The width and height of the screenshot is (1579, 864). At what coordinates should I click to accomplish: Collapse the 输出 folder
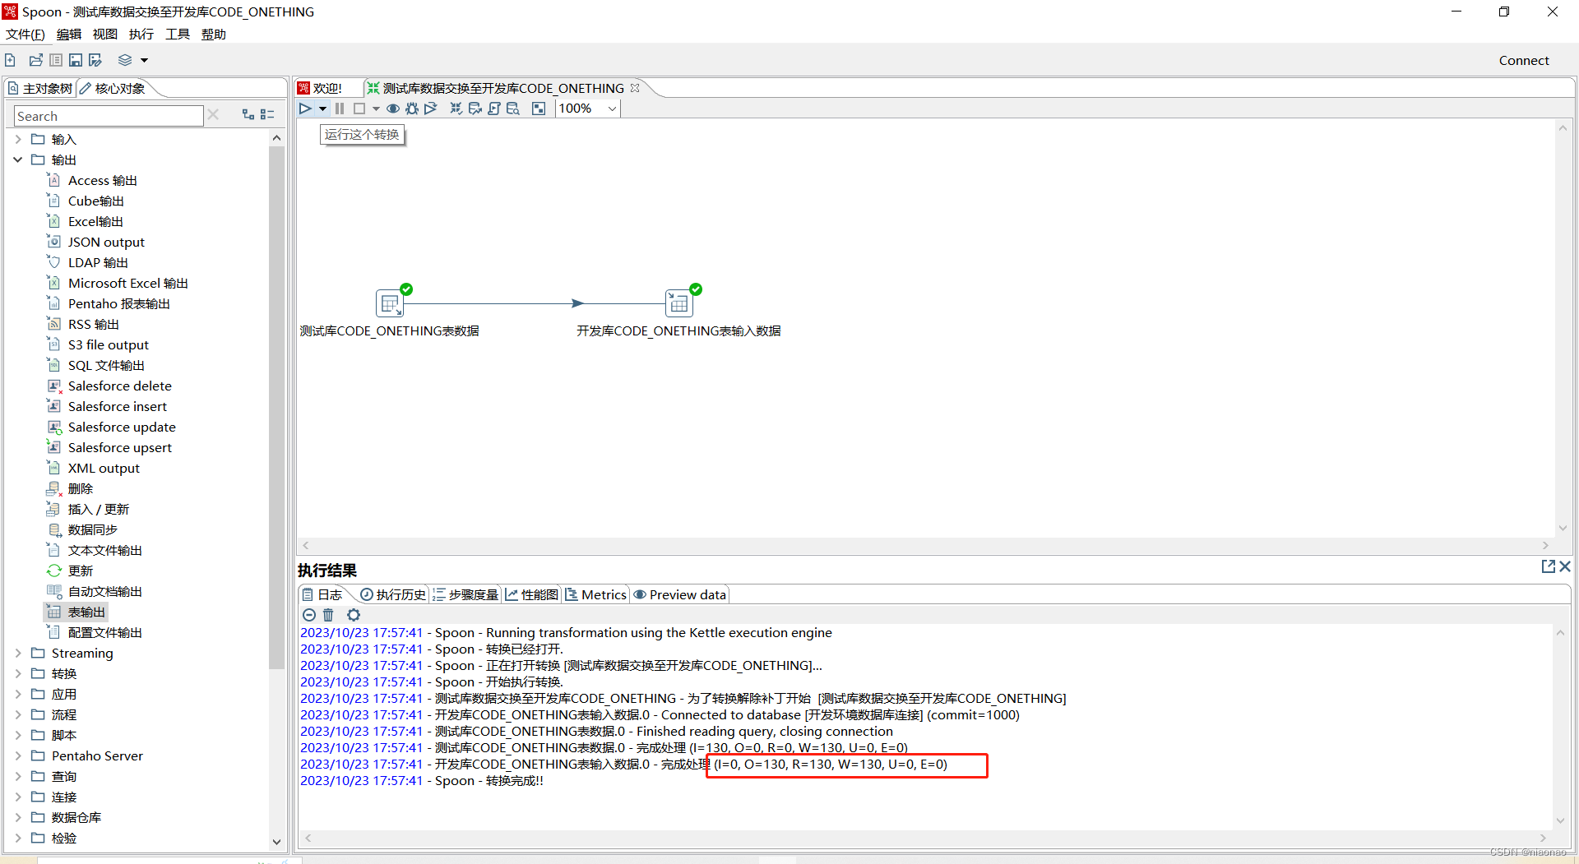(x=18, y=159)
